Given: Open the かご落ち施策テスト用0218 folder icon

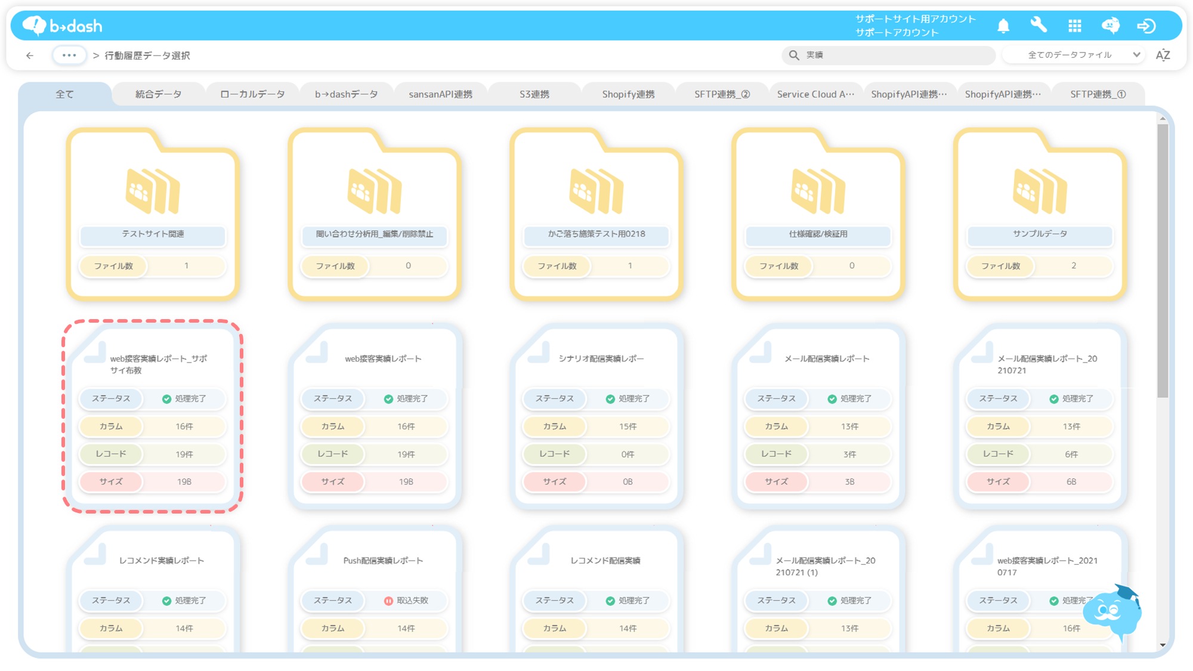Looking at the screenshot, I should (x=596, y=191).
